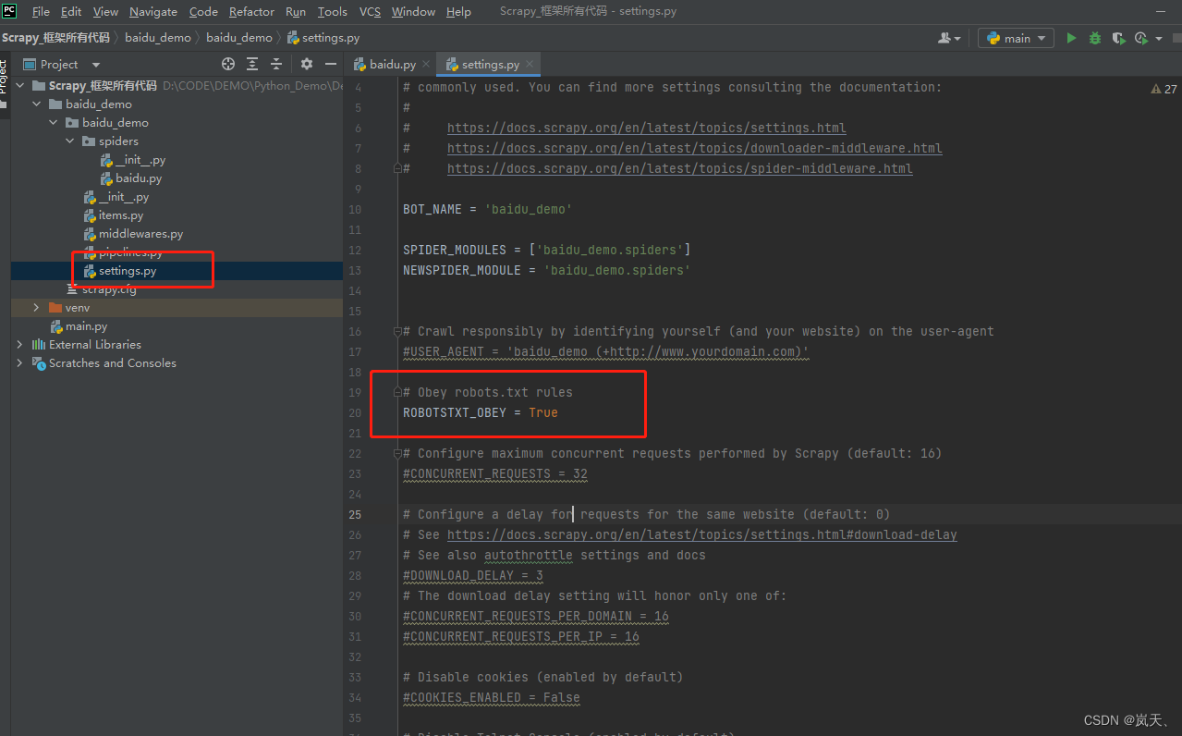Click the PyCharm logo icon in title bar
The width and height of the screenshot is (1182, 736).
[10, 11]
